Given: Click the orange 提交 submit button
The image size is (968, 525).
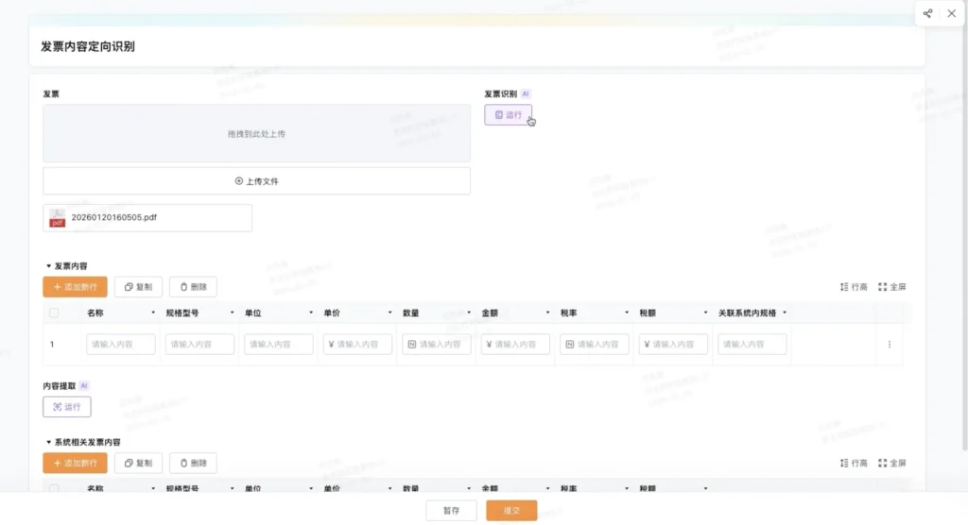Looking at the screenshot, I should [x=511, y=511].
